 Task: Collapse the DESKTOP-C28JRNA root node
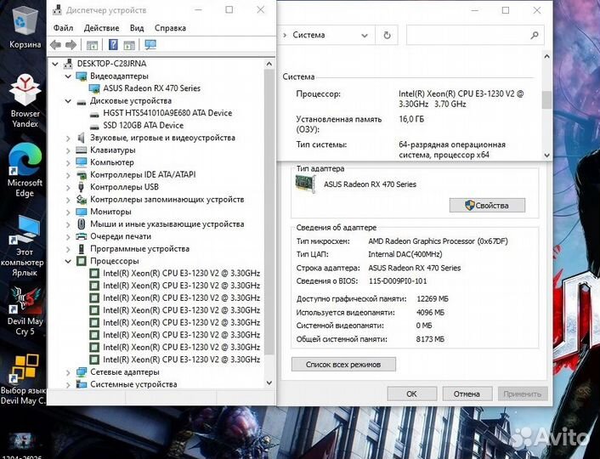point(55,64)
